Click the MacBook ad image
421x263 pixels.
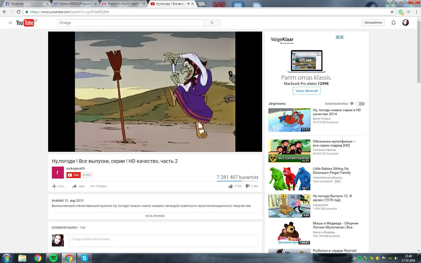pyautogui.click(x=306, y=61)
